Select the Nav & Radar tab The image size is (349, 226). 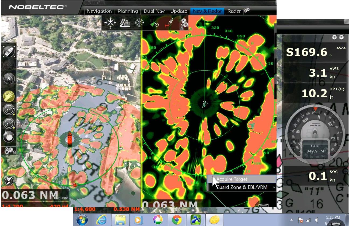point(207,11)
